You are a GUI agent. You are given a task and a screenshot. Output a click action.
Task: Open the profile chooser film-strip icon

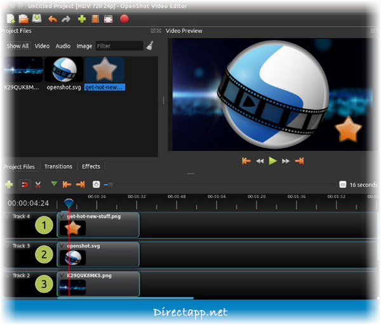tap(95, 19)
